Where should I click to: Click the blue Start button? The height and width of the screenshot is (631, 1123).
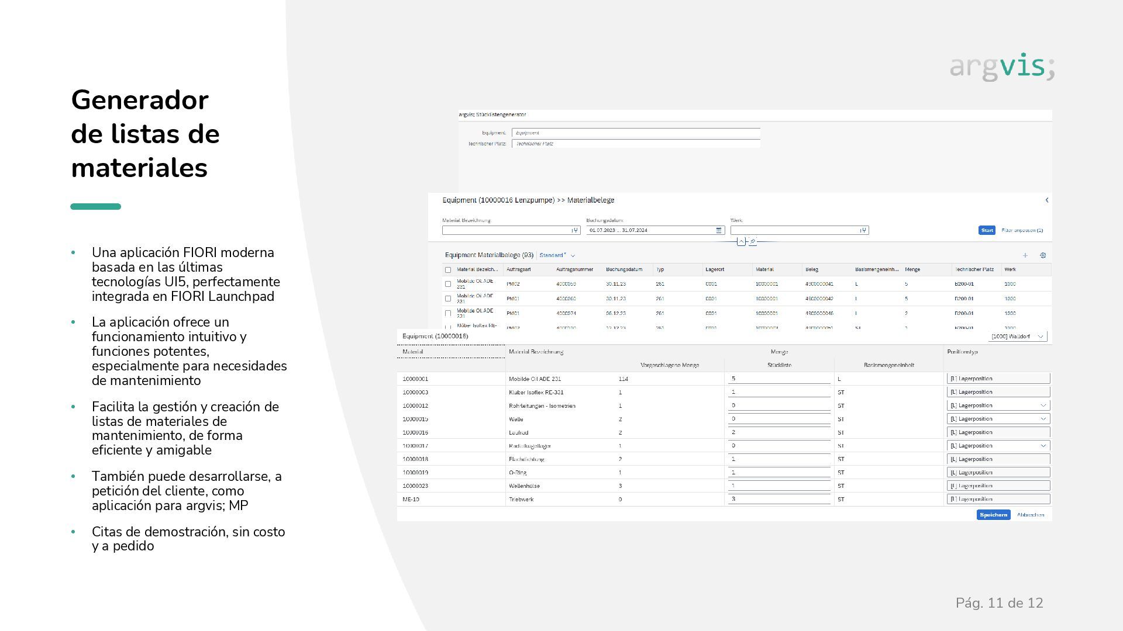pyautogui.click(x=987, y=230)
